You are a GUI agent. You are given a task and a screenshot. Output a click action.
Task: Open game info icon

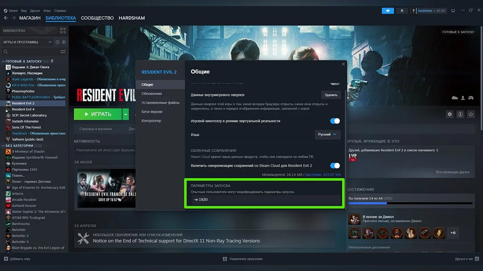[x=460, y=114]
